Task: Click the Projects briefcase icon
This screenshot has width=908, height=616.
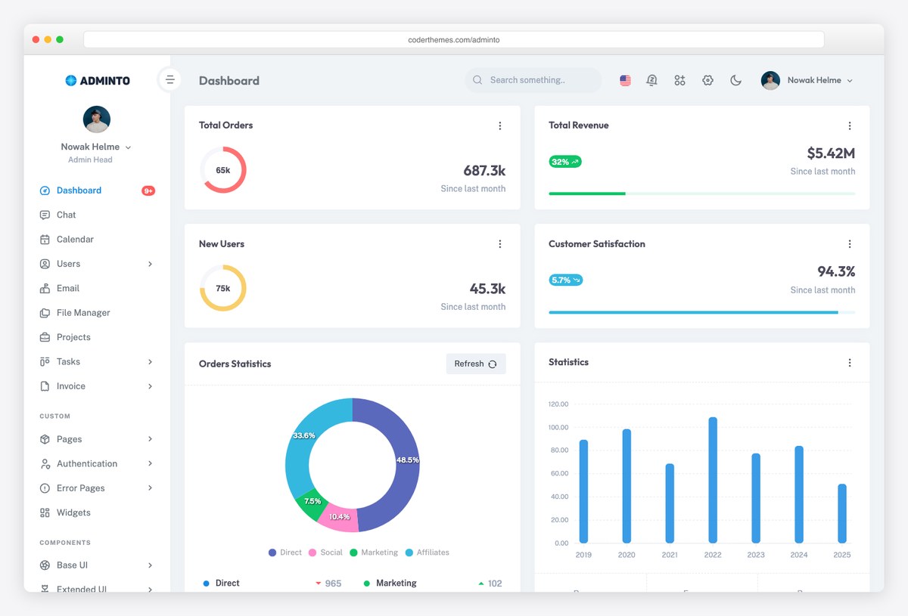Action: 45,337
